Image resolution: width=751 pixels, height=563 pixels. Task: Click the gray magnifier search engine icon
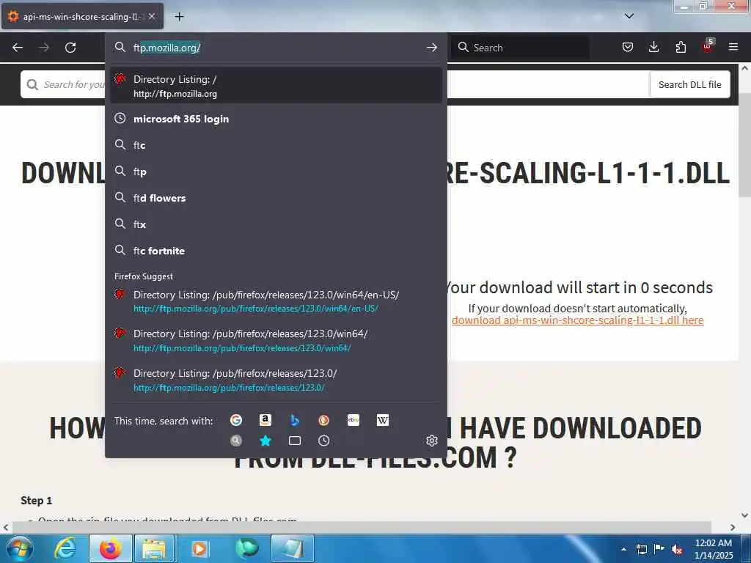point(236,441)
